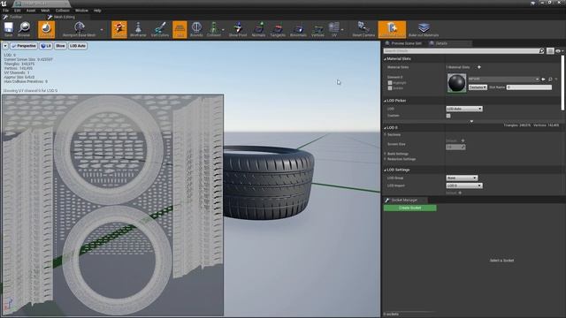Screen dimensions: 566x318
Task: Open the details view options eye menu
Action: tap(559, 51)
